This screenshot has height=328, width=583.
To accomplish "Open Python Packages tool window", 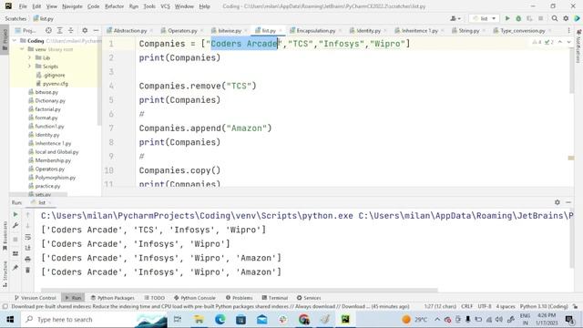I will (x=112, y=298).
